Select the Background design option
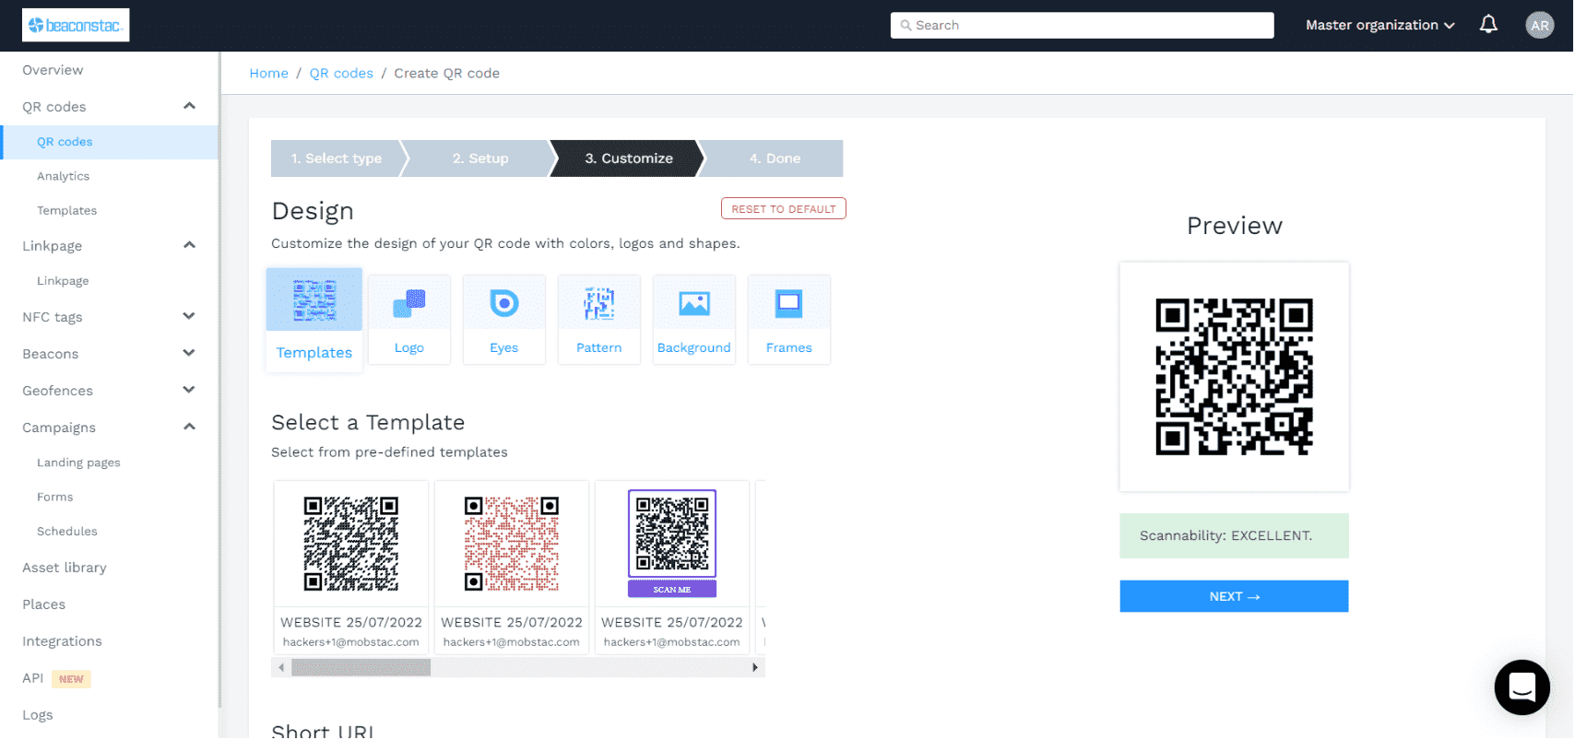 coord(694,320)
